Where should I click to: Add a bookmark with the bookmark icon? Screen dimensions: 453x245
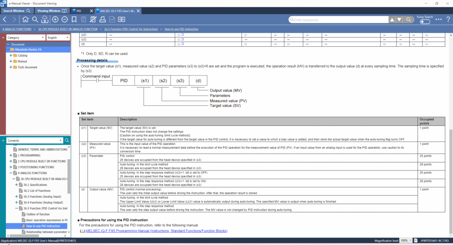74,19
